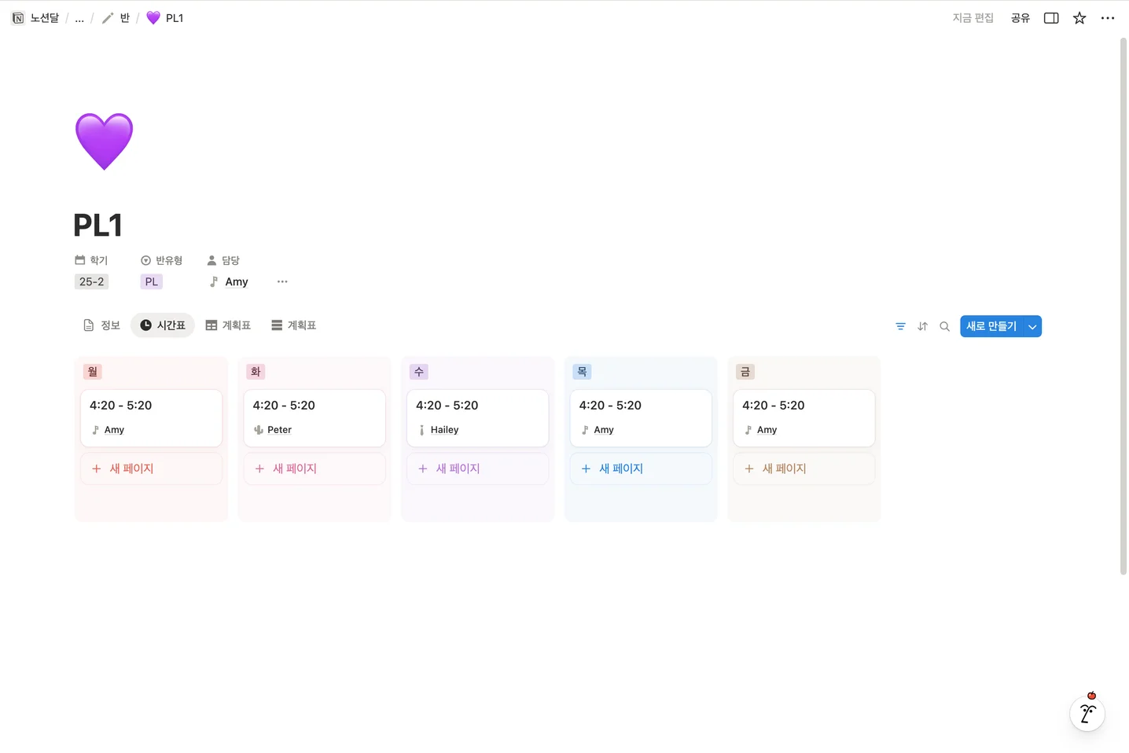
Task: Click the music note icon next to Amy
Action: tap(214, 281)
